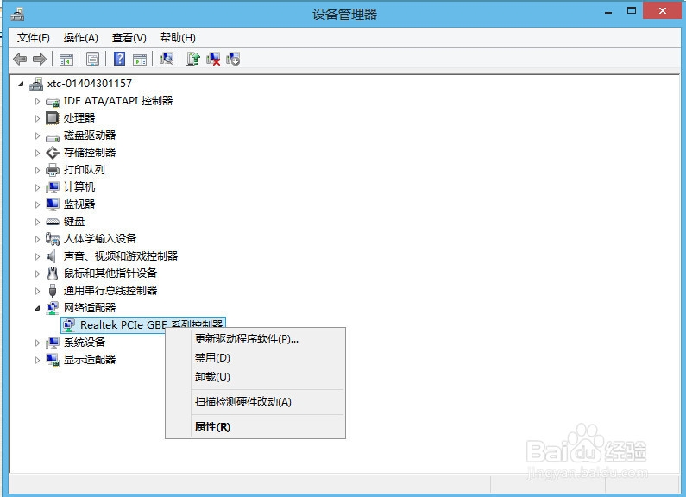This screenshot has width=686, height=497.
Task: Select the IDE ATA/ATAPI 控制器 icon
Action: (53, 102)
